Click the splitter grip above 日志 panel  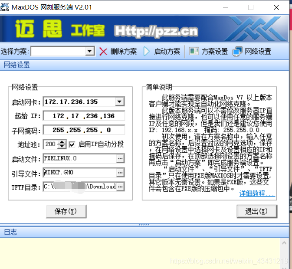coord(144,225)
